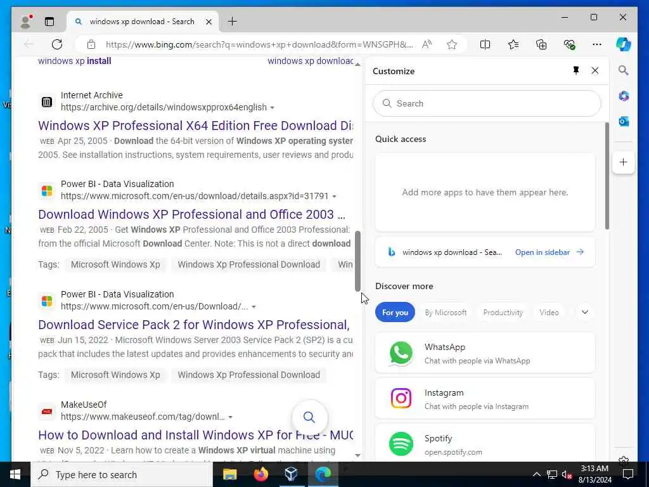649x487 pixels.
Task: Open Windows XP Professional X64 Edition result
Action: [x=195, y=126]
